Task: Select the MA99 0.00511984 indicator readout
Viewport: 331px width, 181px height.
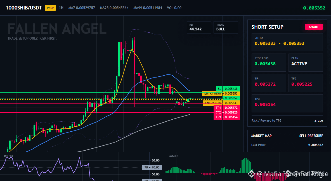Action: coord(148,8)
